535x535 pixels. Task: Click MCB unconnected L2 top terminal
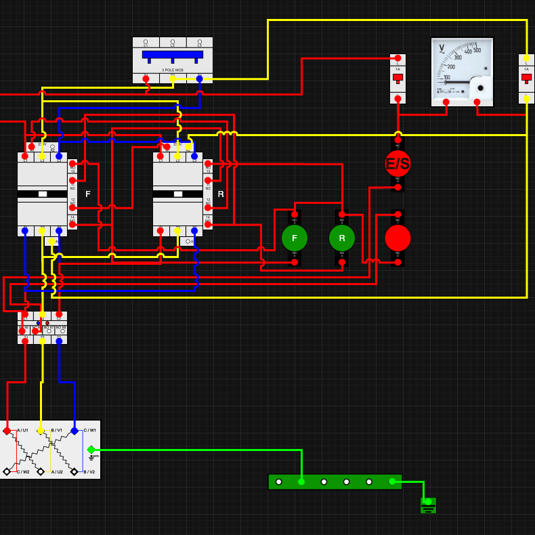click(x=173, y=41)
